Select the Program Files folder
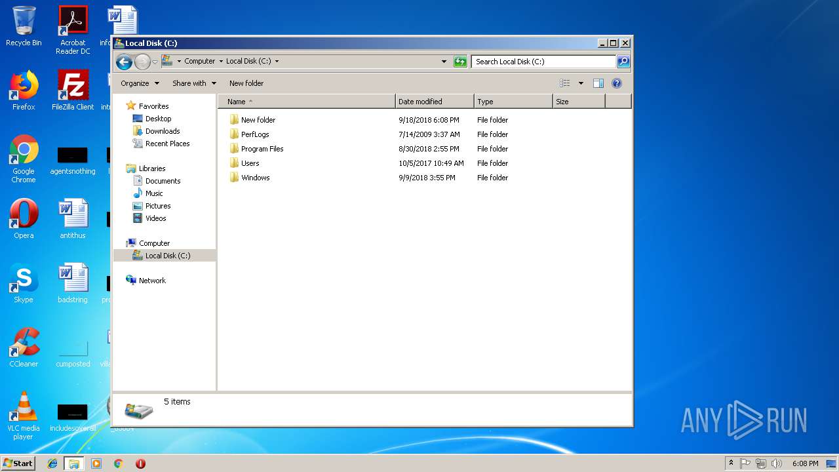839x472 pixels. tap(262, 149)
